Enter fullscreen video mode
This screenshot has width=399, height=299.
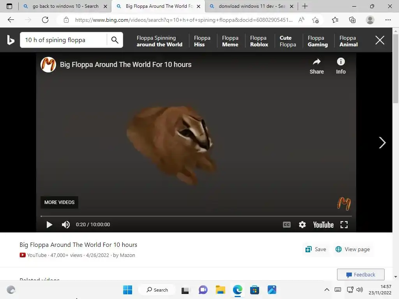(x=344, y=225)
